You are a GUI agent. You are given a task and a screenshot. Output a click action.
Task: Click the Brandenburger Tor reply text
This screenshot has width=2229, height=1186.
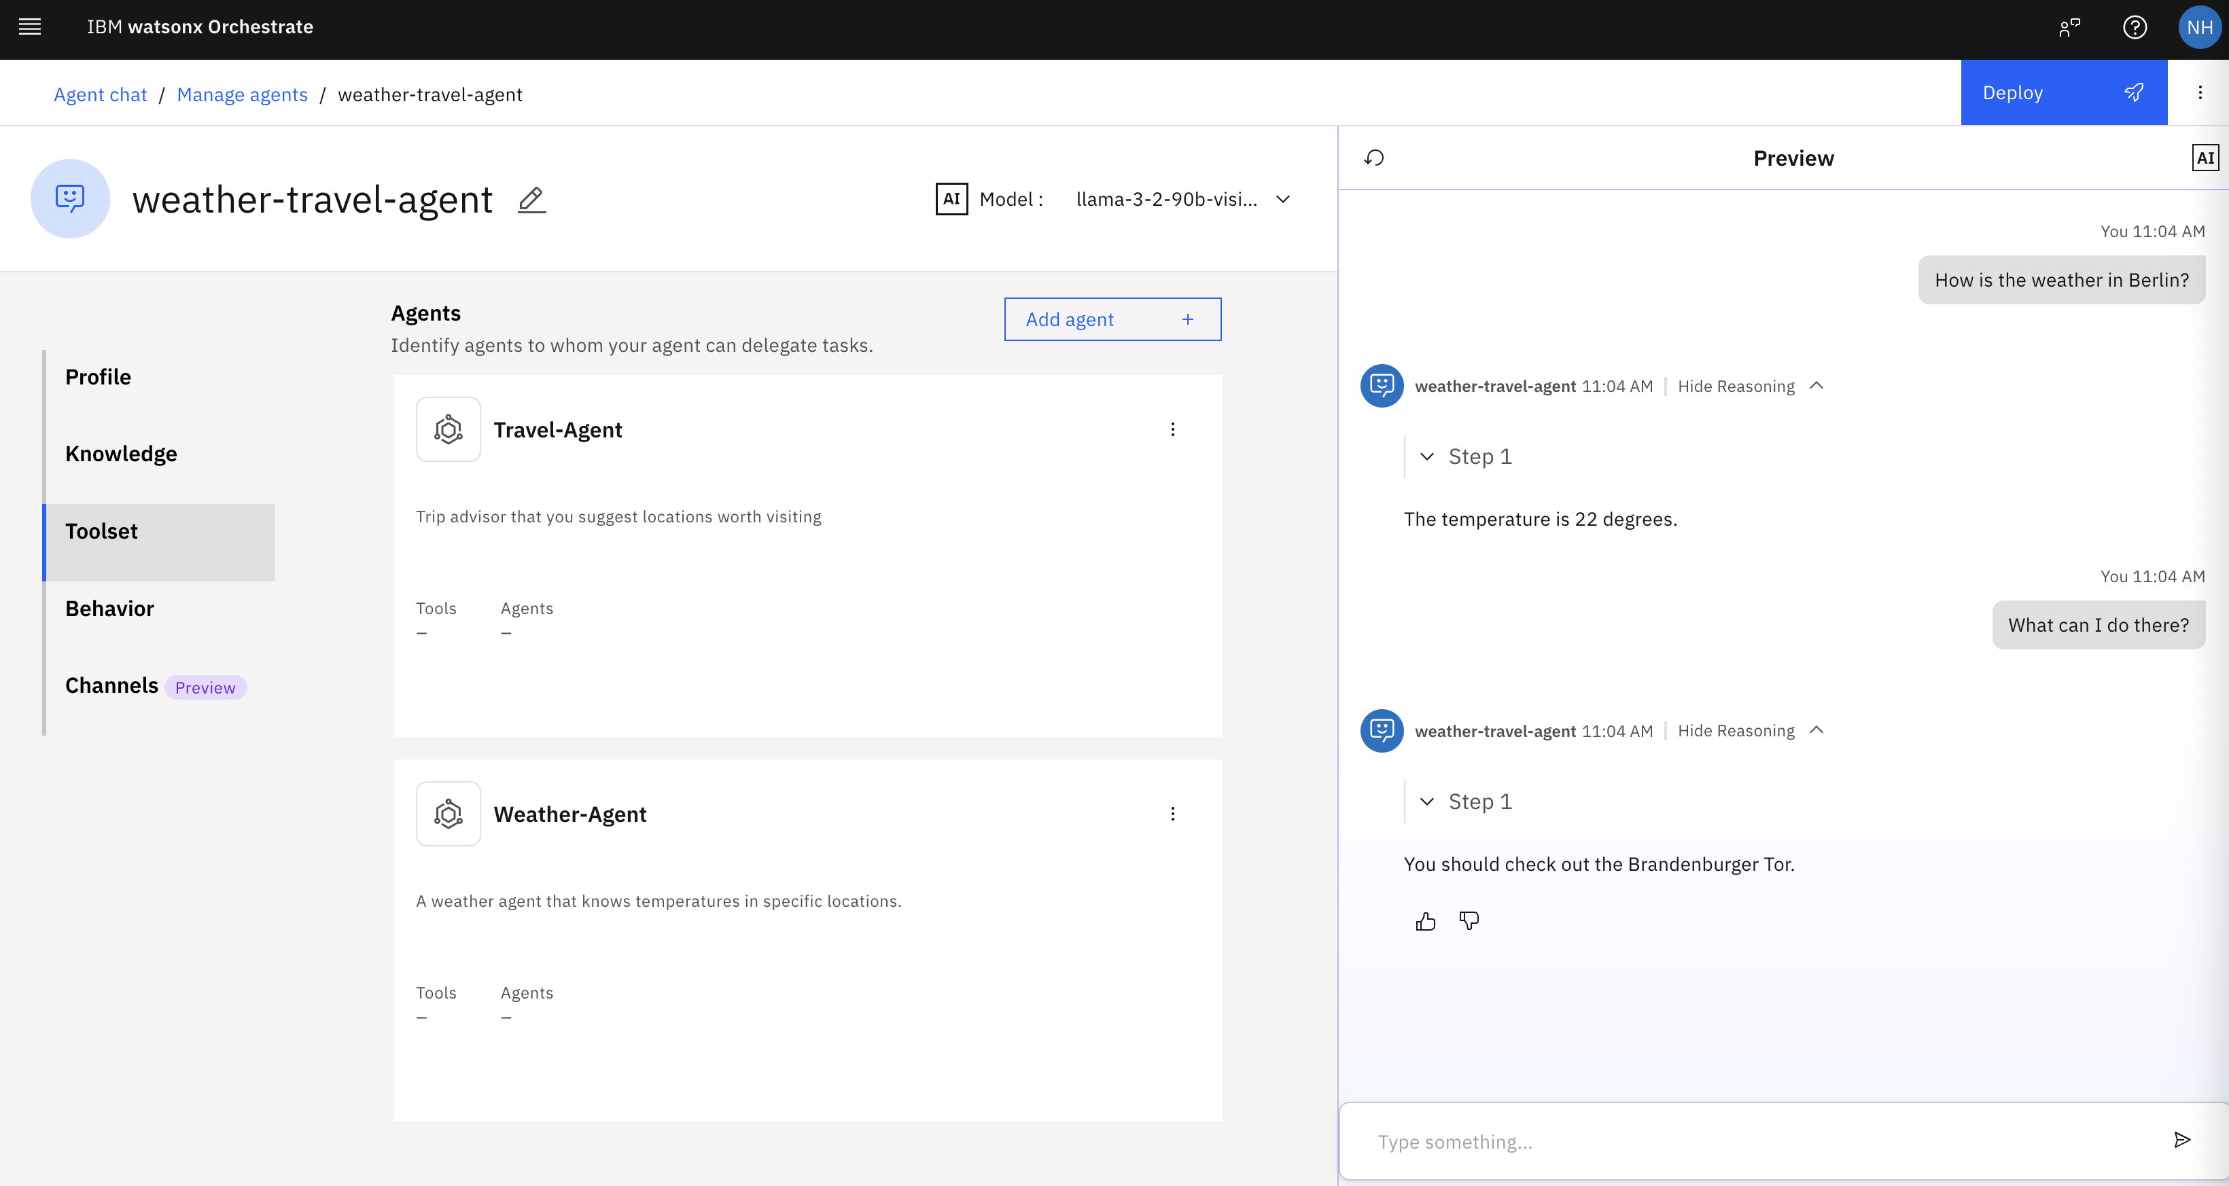[1599, 865]
